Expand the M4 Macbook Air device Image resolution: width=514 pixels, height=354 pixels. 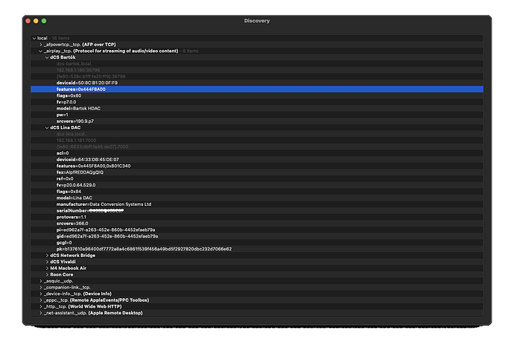tap(47, 268)
